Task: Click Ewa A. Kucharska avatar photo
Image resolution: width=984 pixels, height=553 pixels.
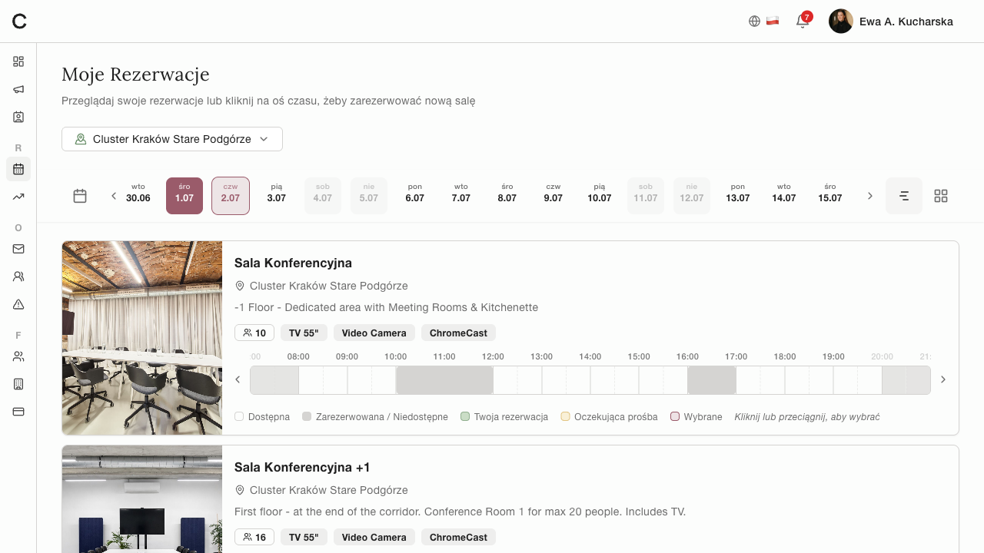Action: click(x=841, y=22)
